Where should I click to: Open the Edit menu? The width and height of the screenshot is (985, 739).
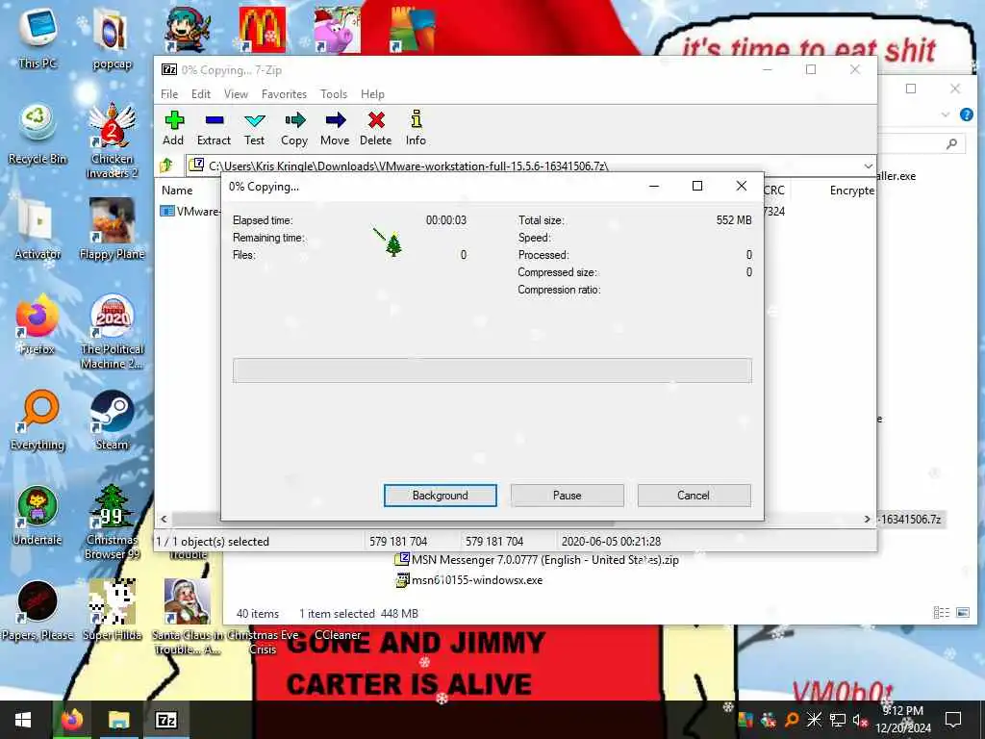click(x=201, y=94)
